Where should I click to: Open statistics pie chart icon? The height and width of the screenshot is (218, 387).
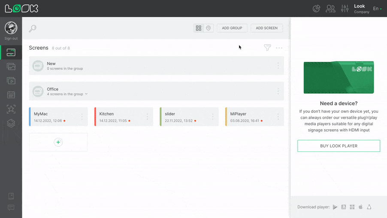(x=316, y=9)
